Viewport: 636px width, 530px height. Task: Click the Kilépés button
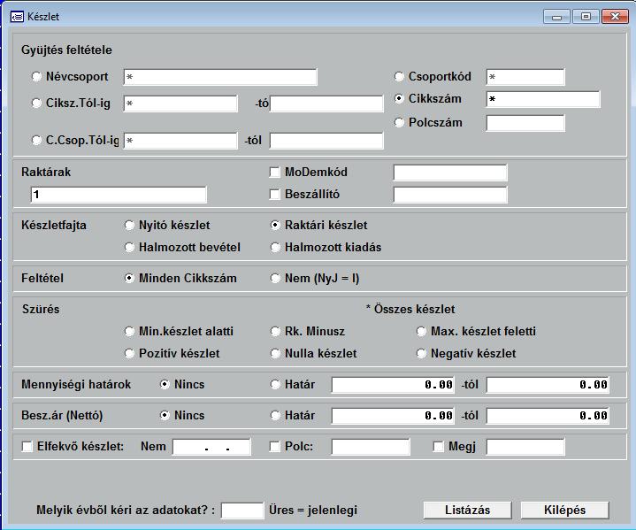click(x=564, y=511)
